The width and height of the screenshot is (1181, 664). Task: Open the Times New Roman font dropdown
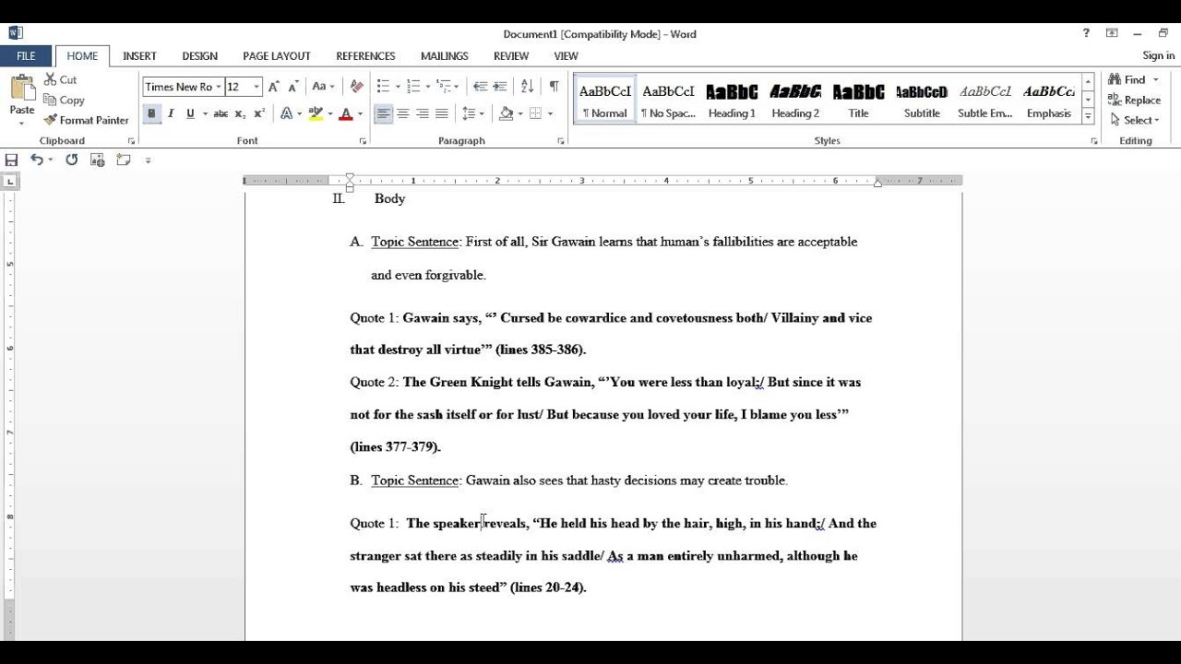pyautogui.click(x=219, y=87)
